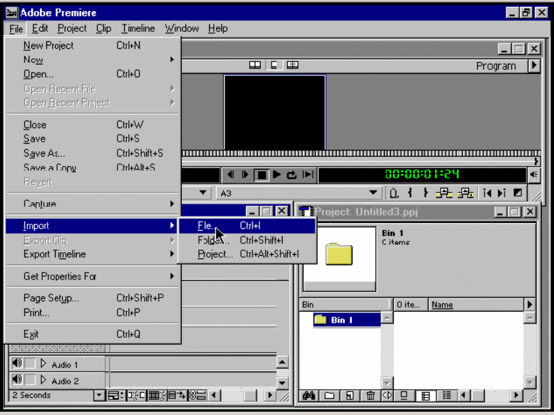
Task: Click the green timecode 00:00:01:24 display
Action: pyautogui.click(x=422, y=174)
